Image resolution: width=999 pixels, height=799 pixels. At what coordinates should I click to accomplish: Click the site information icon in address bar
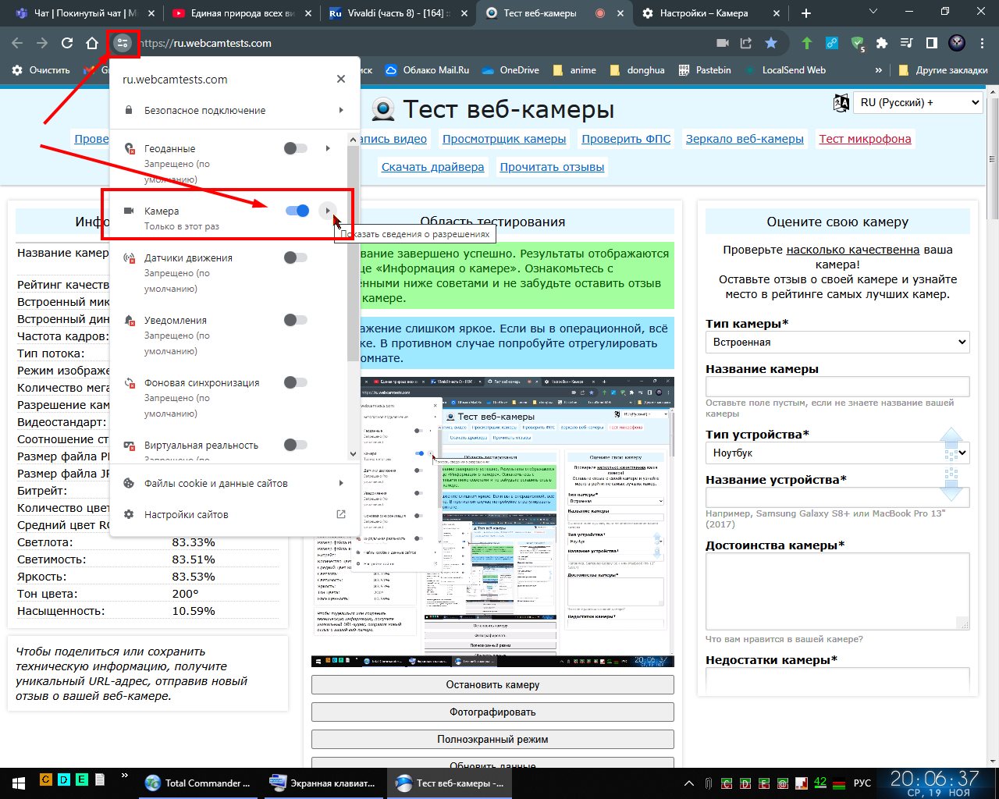point(122,43)
